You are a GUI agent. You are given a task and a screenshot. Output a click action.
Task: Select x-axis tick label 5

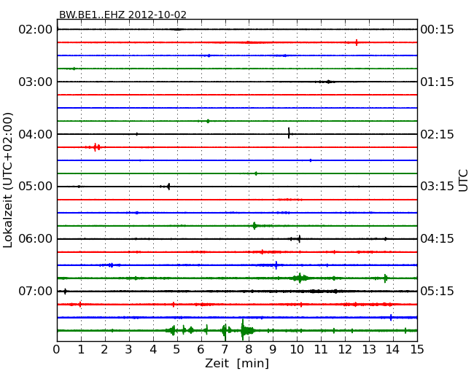(177, 350)
